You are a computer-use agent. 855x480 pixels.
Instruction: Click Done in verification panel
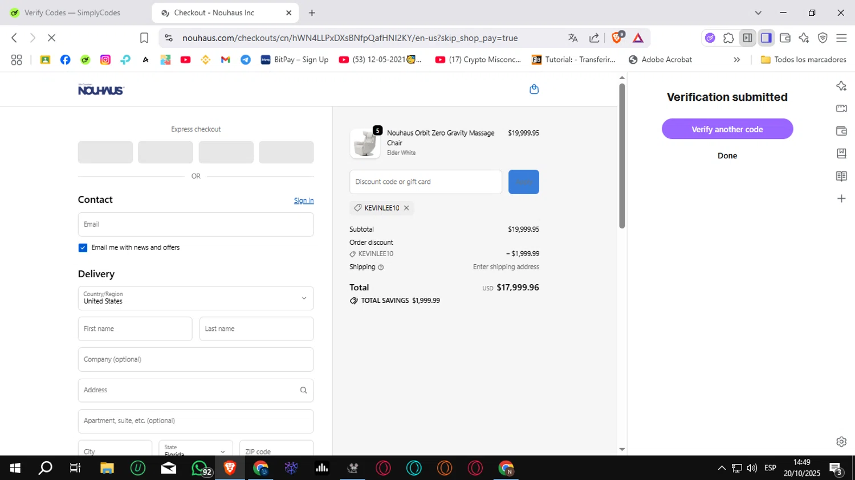tap(727, 155)
